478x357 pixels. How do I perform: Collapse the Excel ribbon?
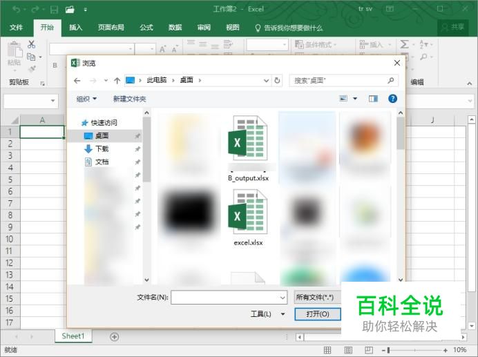tap(470, 84)
